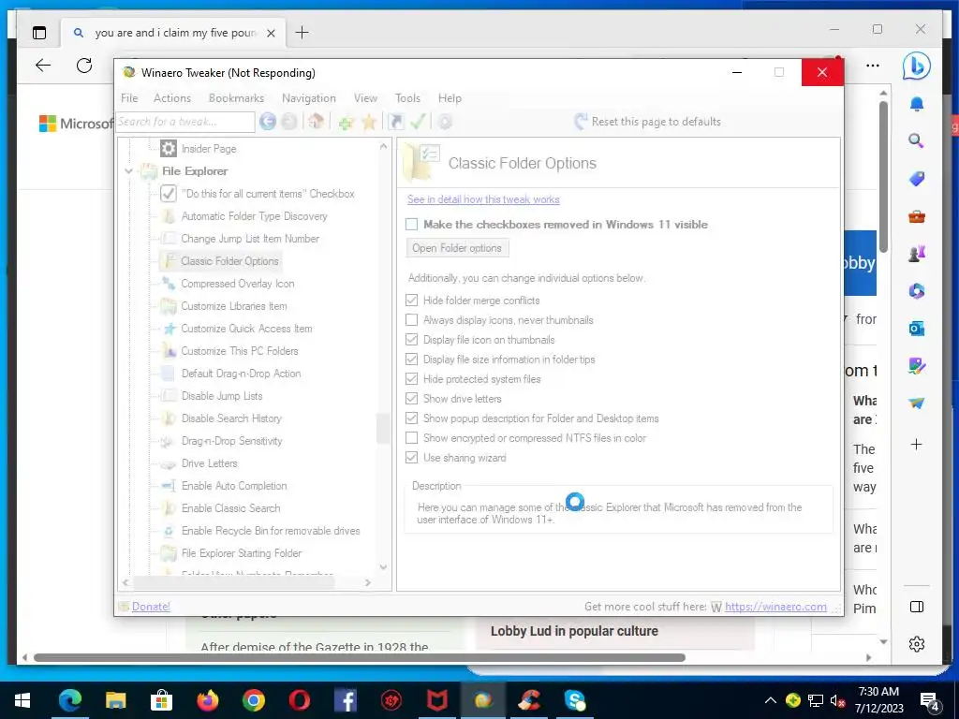Click the Open Folder options button
The height and width of the screenshot is (719, 959).
pyautogui.click(x=457, y=248)
